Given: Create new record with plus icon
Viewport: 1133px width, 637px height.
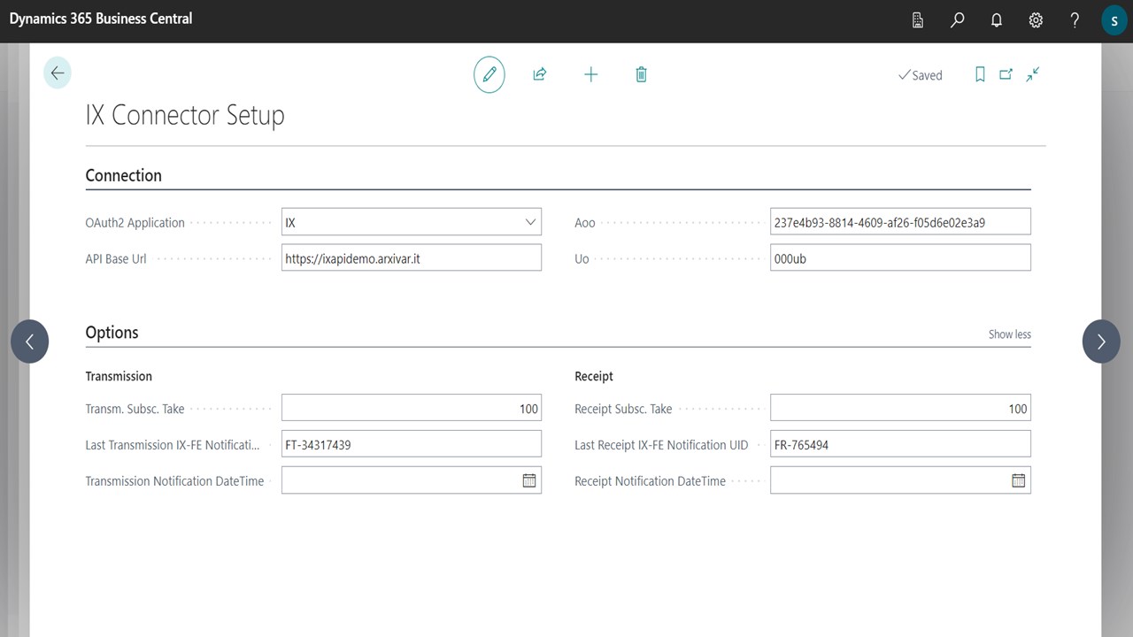Looking at the screenshot, I should [591, 75].
